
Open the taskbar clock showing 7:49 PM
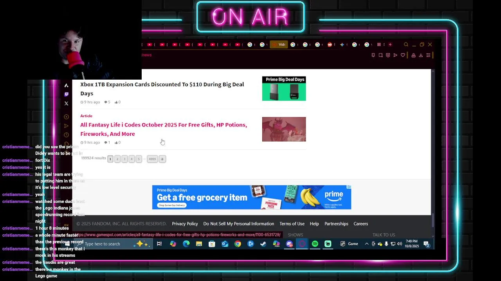(x=411, y=244)
